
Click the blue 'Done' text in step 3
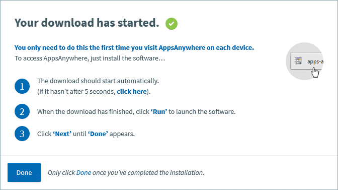point(98,134)
